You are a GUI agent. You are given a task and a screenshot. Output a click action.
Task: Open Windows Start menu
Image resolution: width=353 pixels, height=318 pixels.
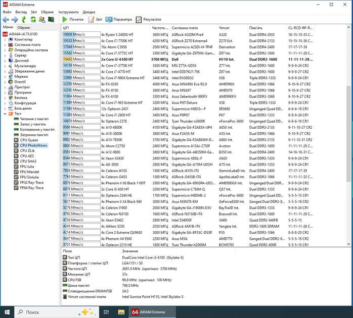pos(7,312)
